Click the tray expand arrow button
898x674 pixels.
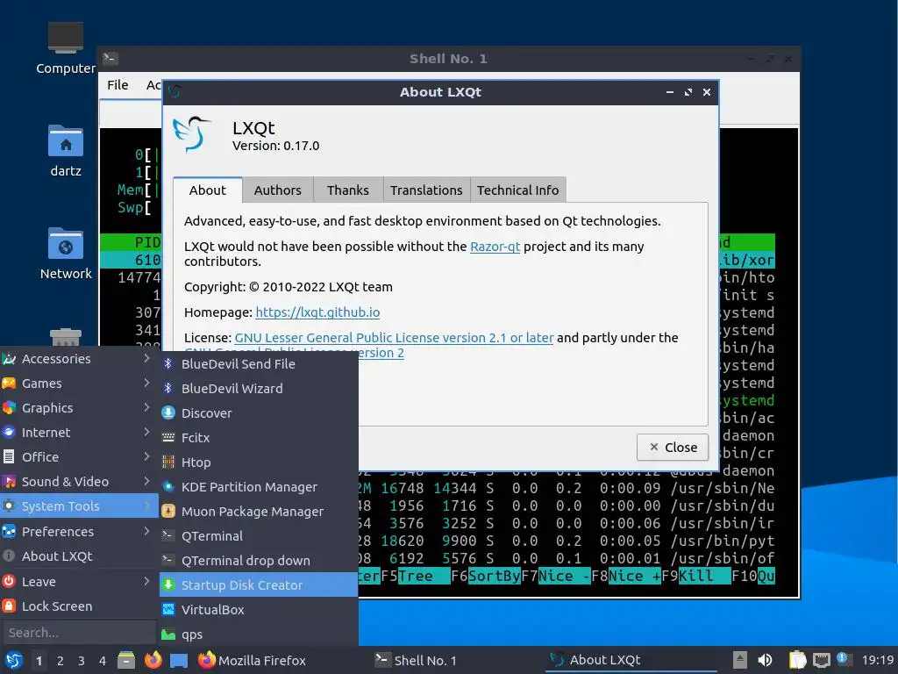pyautogui.click(x=740, y=661)
